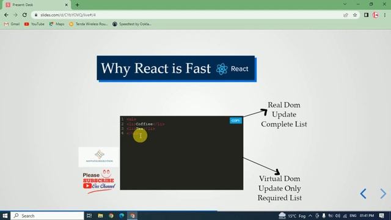The height and width of the screenshot is (220, 391).
Task: Open File Explorer from the taskbar
Action: (100, 216)
